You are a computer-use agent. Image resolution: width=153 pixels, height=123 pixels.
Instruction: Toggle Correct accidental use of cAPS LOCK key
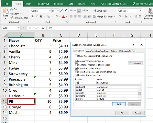pyautogui.click(x=76, y=72)
